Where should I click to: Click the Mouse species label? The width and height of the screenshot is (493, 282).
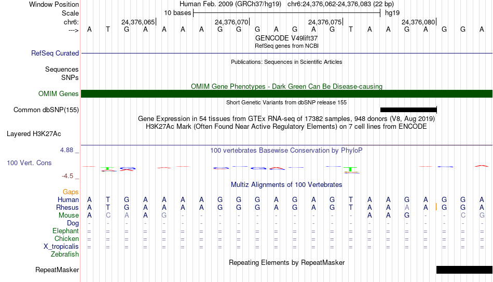[x=69, y=216]
